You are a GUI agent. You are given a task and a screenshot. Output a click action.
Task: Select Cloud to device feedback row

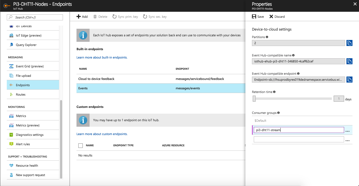[161, 79]
